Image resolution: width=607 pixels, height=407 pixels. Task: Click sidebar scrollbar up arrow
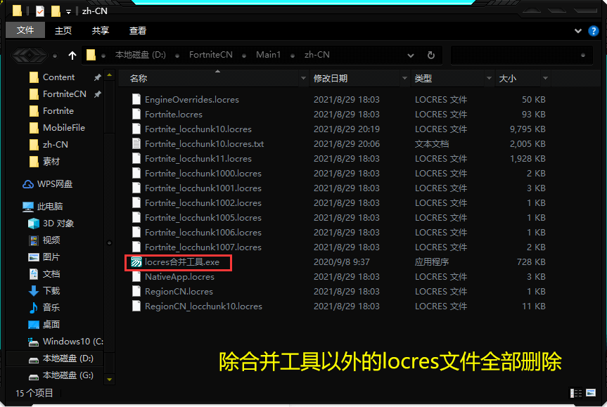coord(110,75)
